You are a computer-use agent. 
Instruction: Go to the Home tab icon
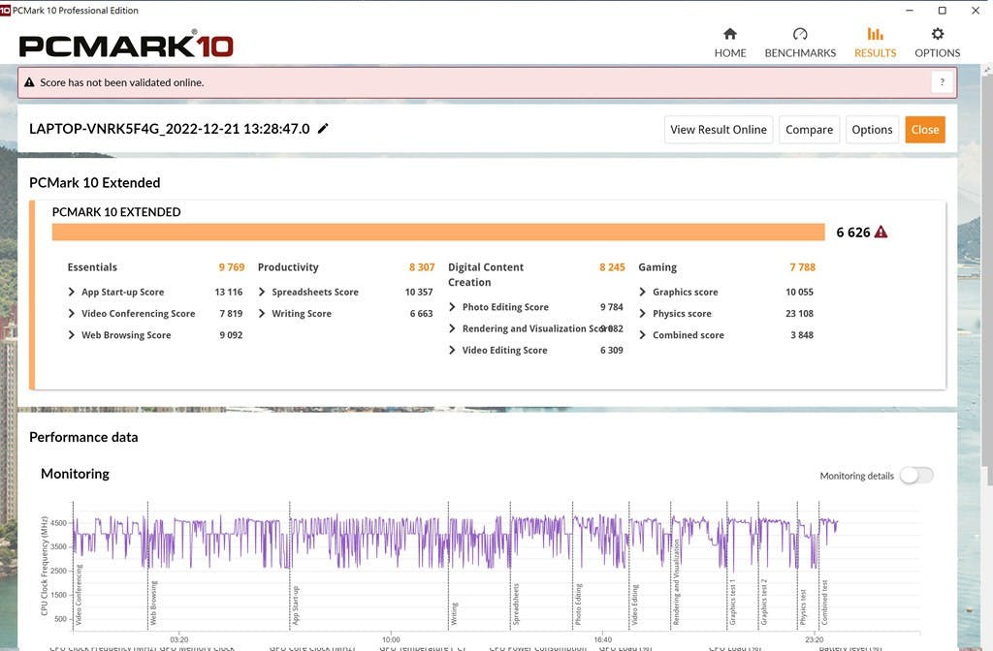pyautogui.click(x=730, y=34)
